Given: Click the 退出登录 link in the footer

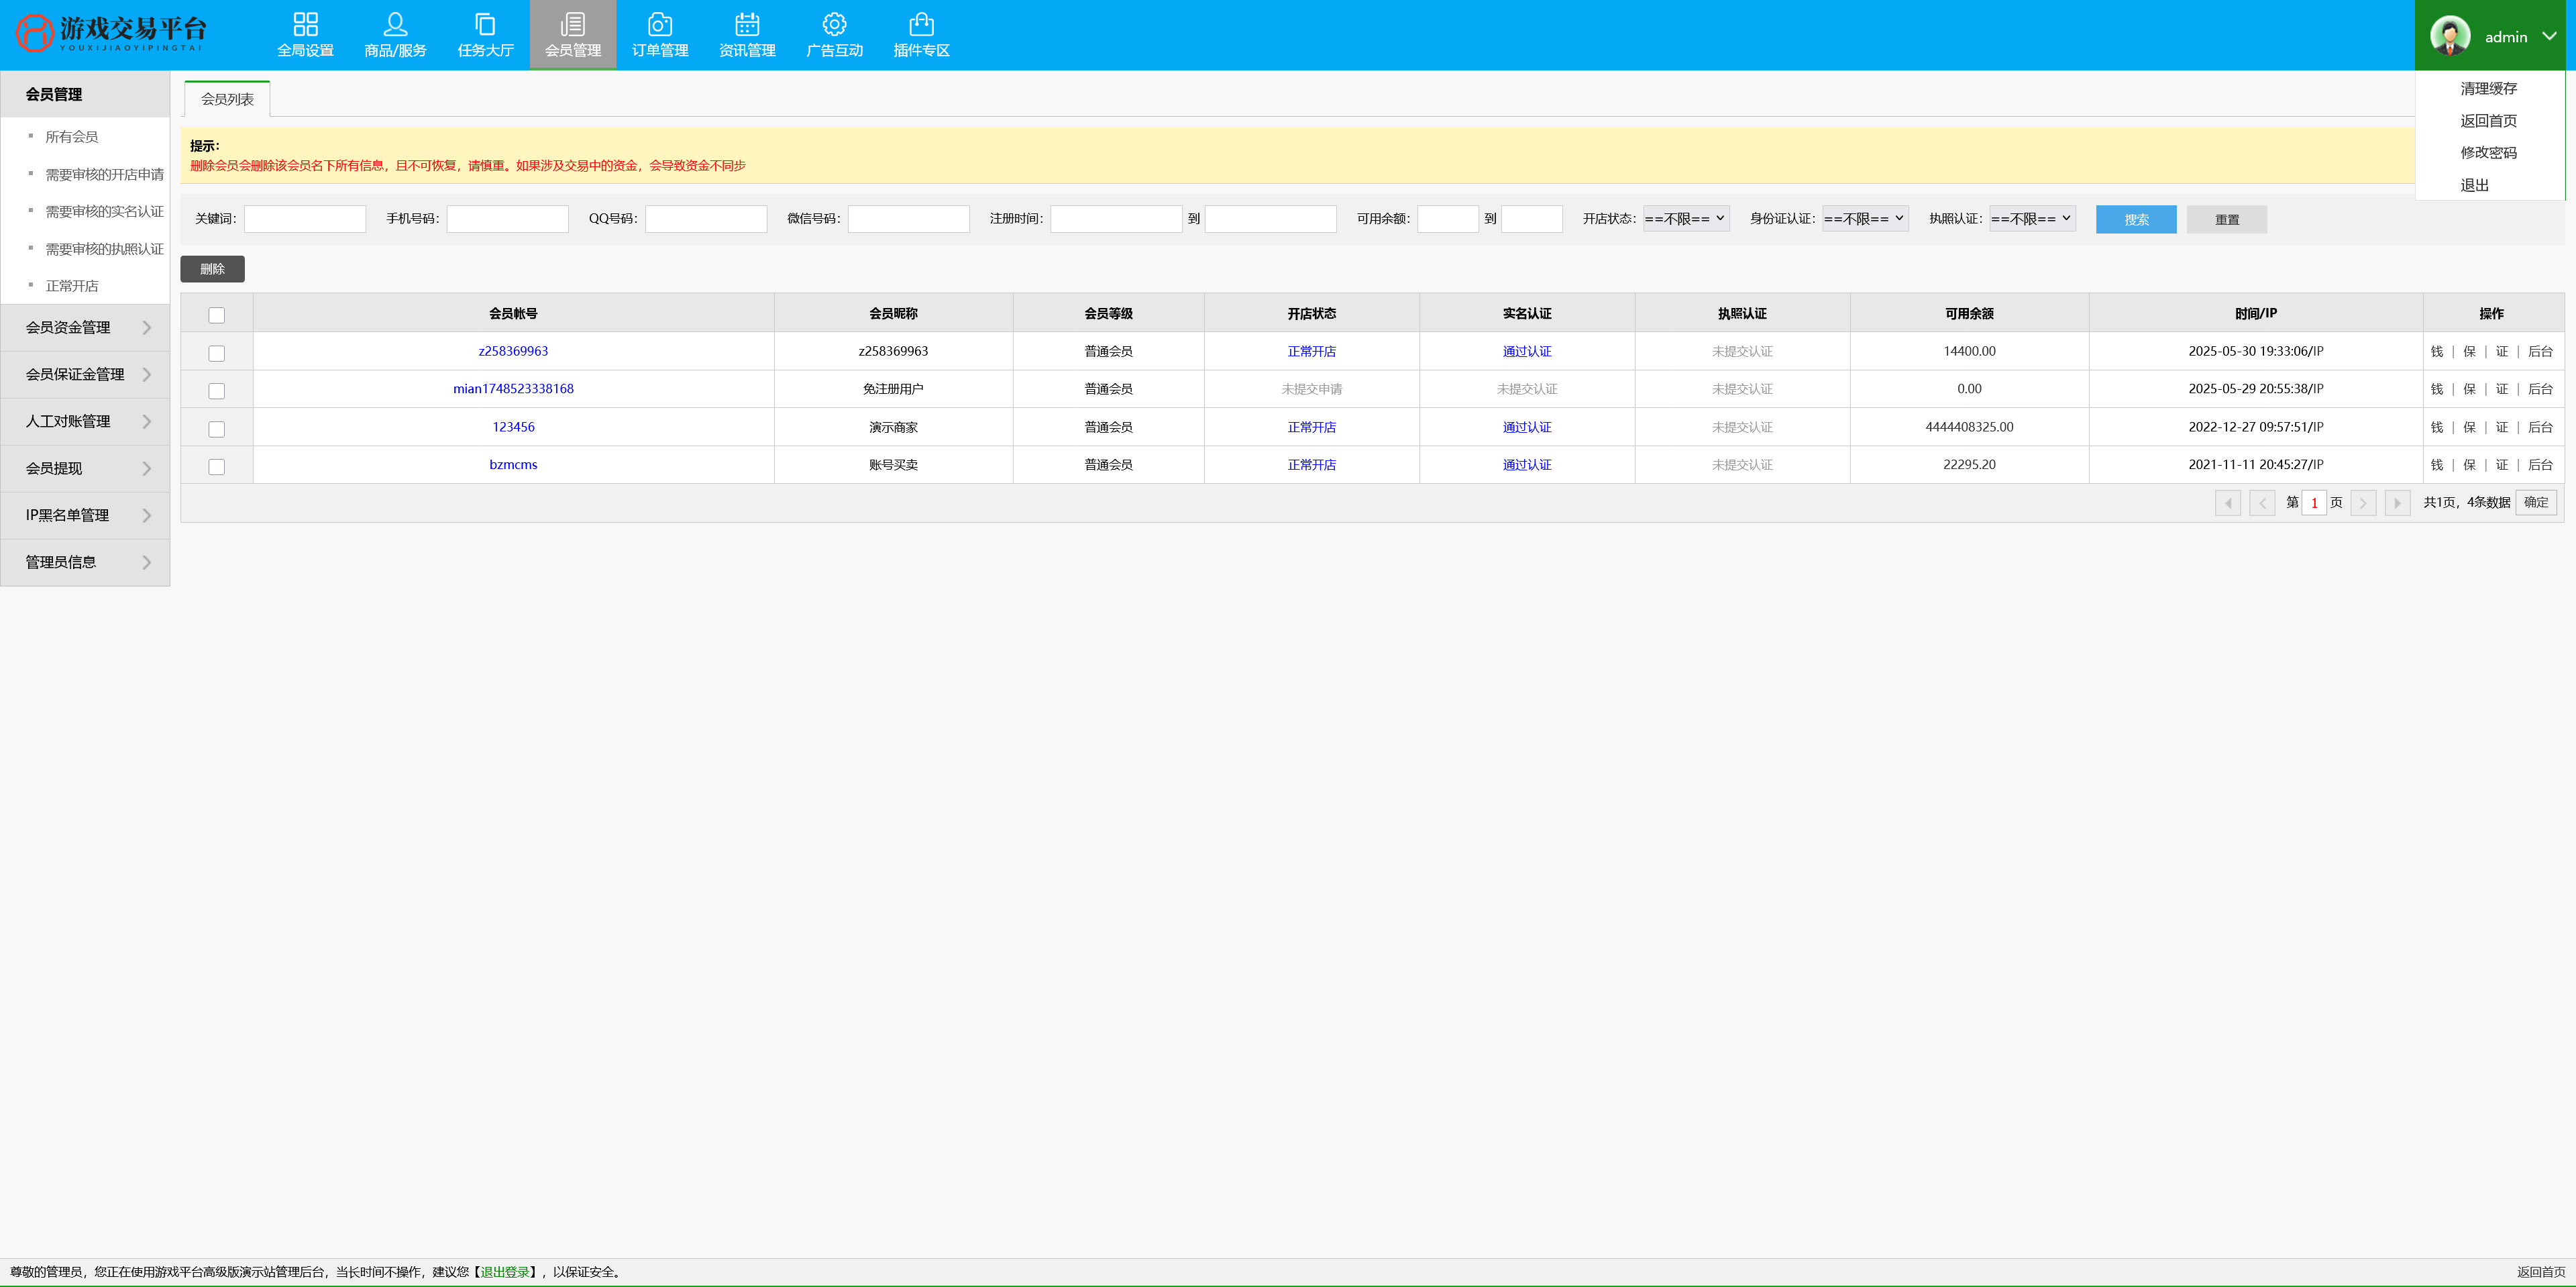Looking at the screenshot, I should pyautogui.click(x=504, y=1272).
